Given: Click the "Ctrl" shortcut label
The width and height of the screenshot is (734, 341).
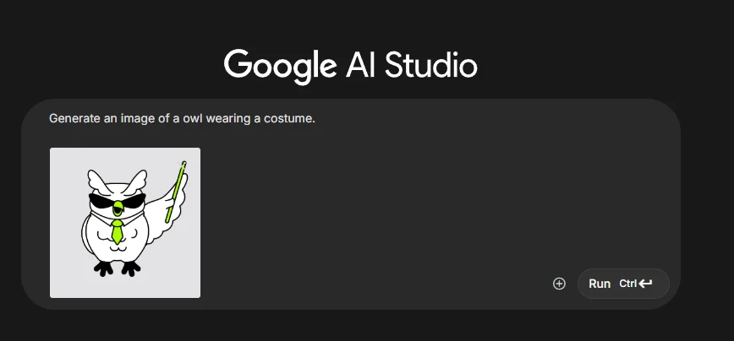Looking at the screenshot, I should (x=628, y=284).
